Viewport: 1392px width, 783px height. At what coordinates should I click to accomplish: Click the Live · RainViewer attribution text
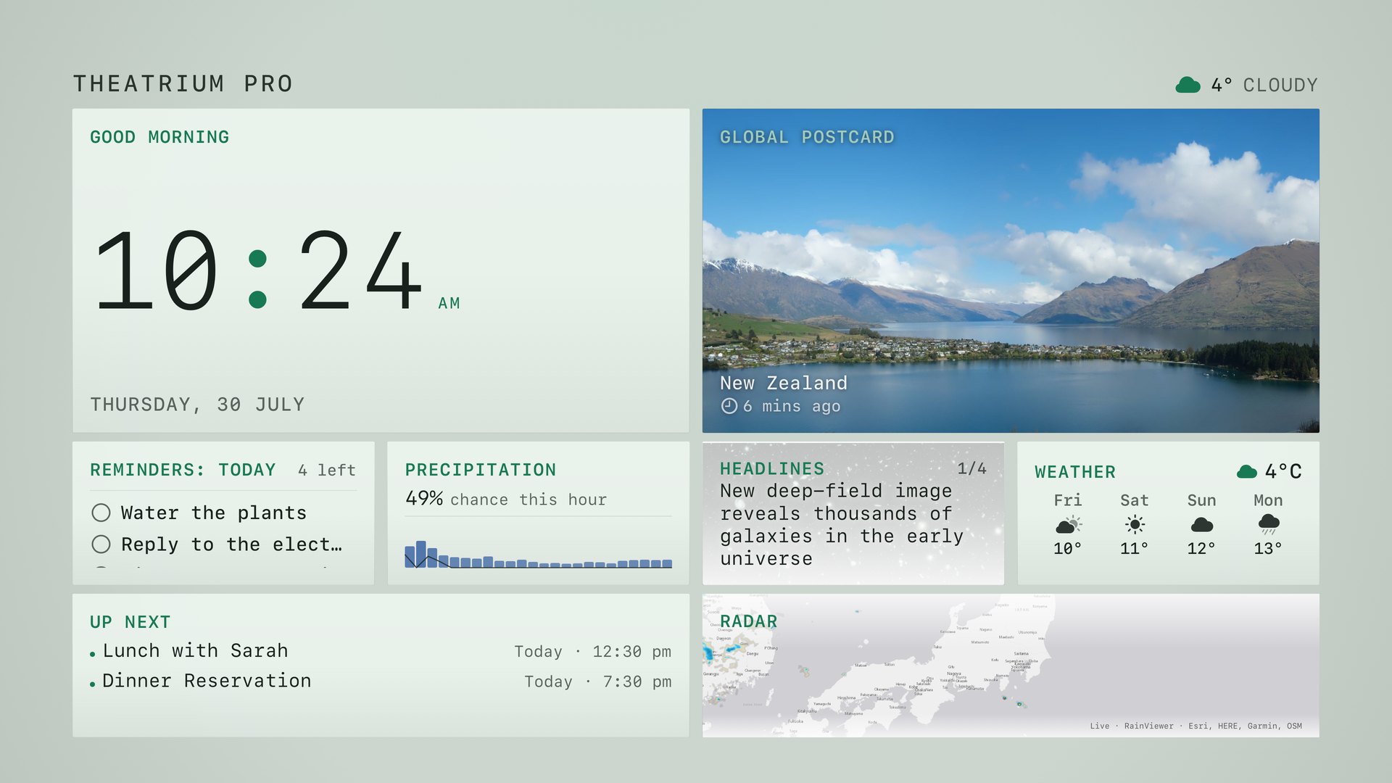pyautogui.click(x=1196, y=726)
